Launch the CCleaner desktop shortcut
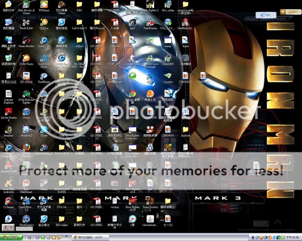 [x=9, y=201]
